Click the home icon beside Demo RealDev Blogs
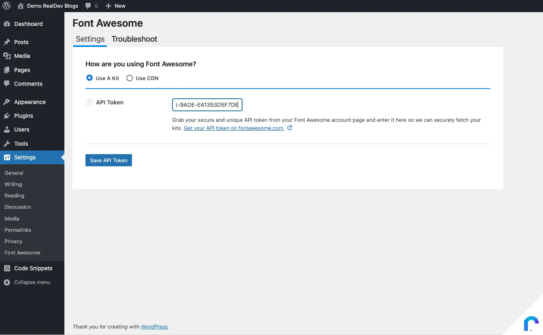The image size is (543, 335). coord(21,6)
